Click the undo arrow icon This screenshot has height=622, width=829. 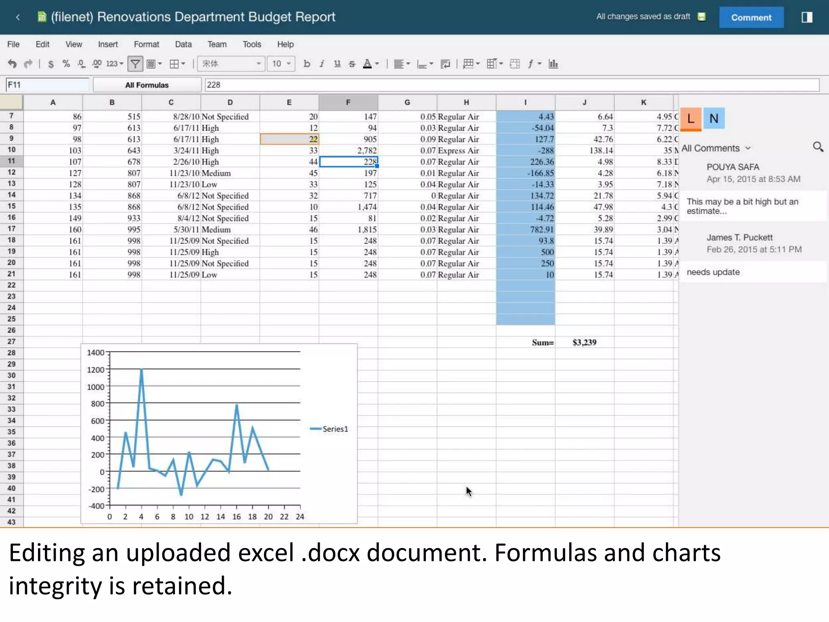pos(13,64)
